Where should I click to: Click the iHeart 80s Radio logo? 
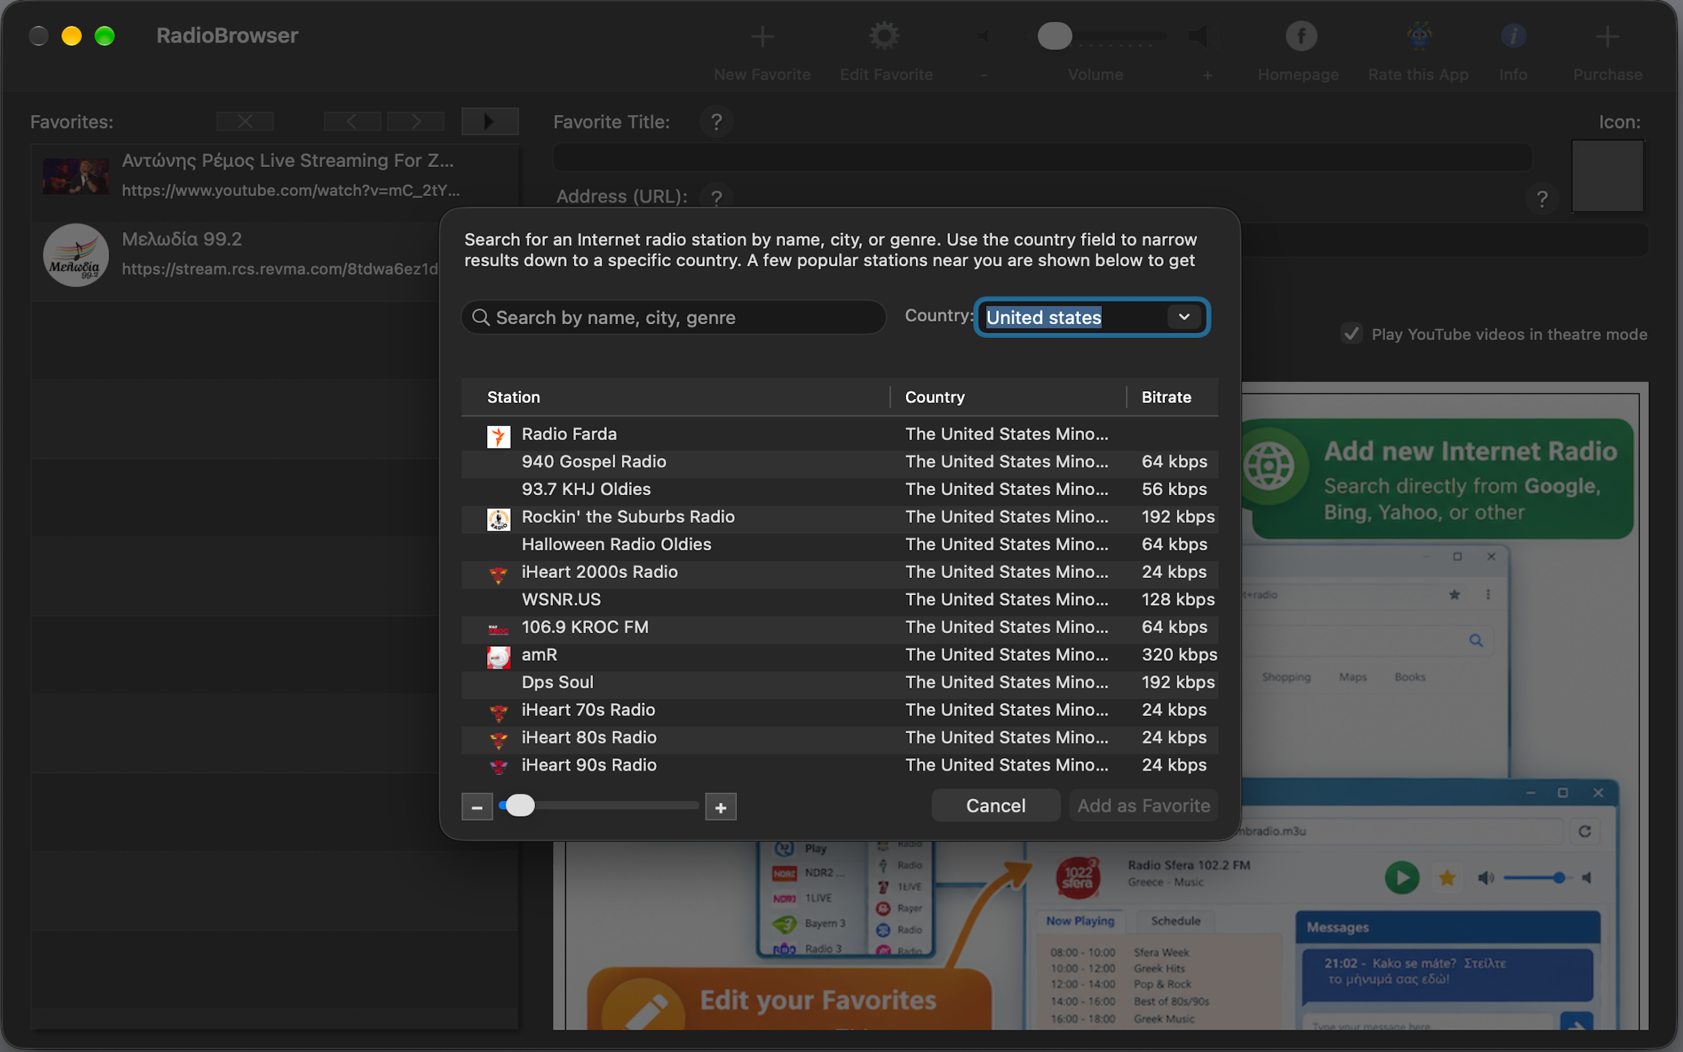[x=498, y=740]
